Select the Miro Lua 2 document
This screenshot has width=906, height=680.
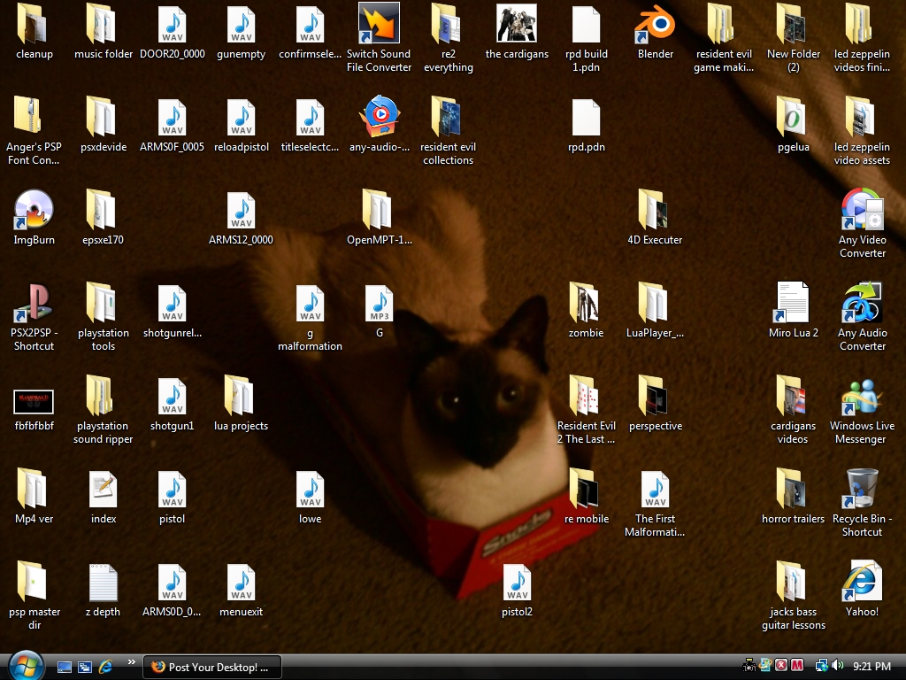click(x=793, y=304)
